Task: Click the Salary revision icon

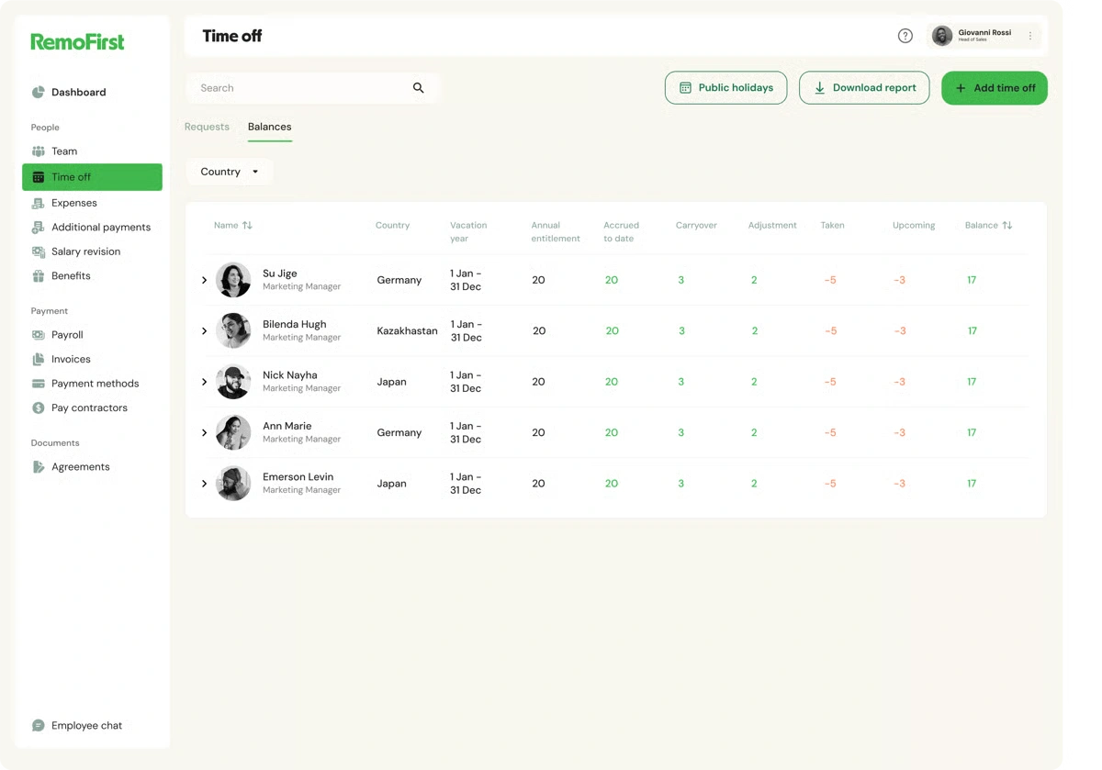Action: coord(39,251)
